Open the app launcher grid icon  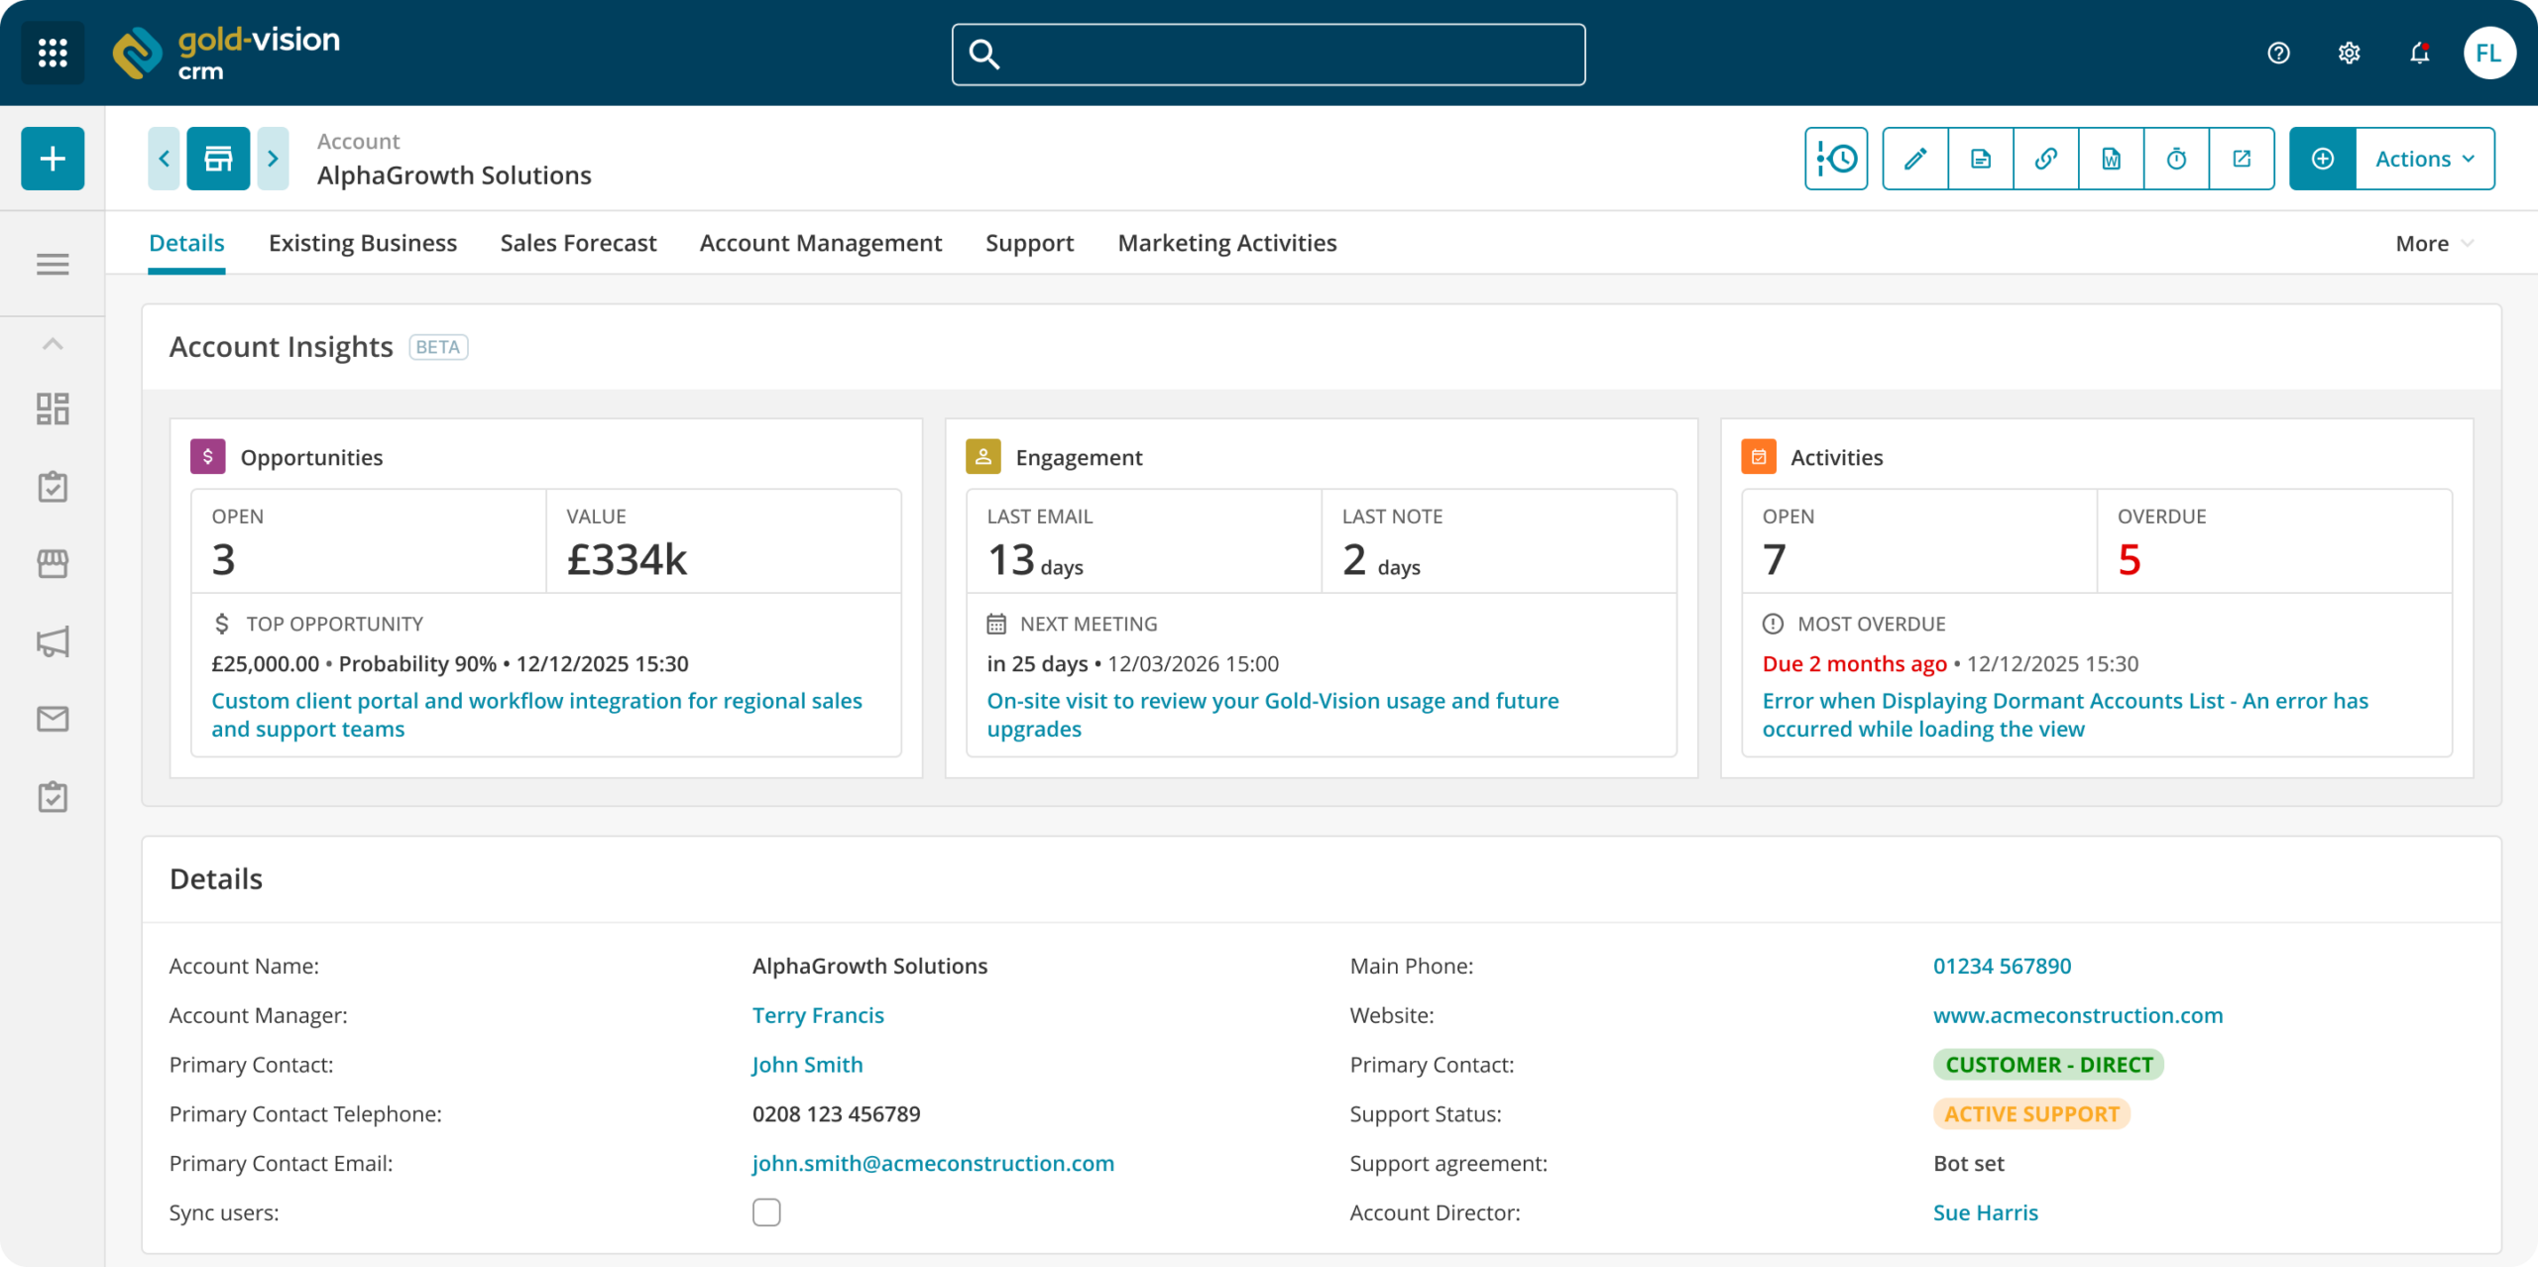click(53, 53)
